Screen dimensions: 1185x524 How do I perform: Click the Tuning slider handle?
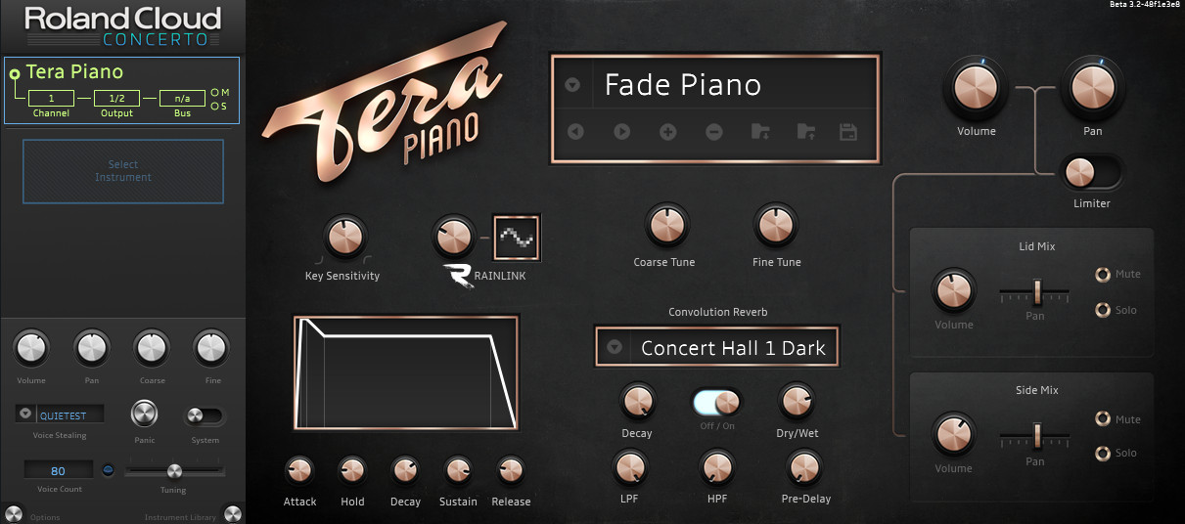click(x=174, y=471)
